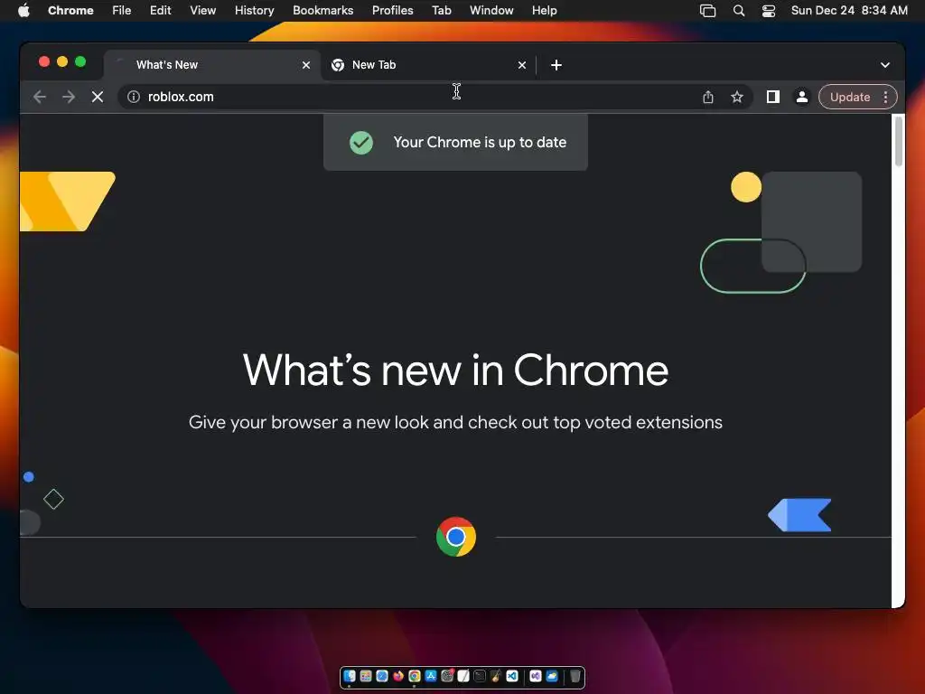View site information icon beside roblox.com
The height and width of the screenshot is (694, 925).
[x=134, y=97]
